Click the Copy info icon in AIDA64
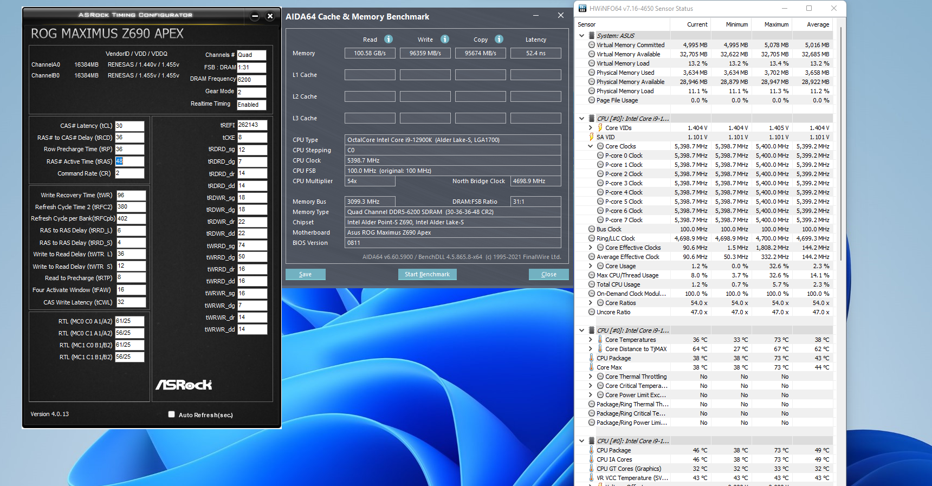This screenshot has width=932, height=486. pyautogui.click(x=499, y=39)
